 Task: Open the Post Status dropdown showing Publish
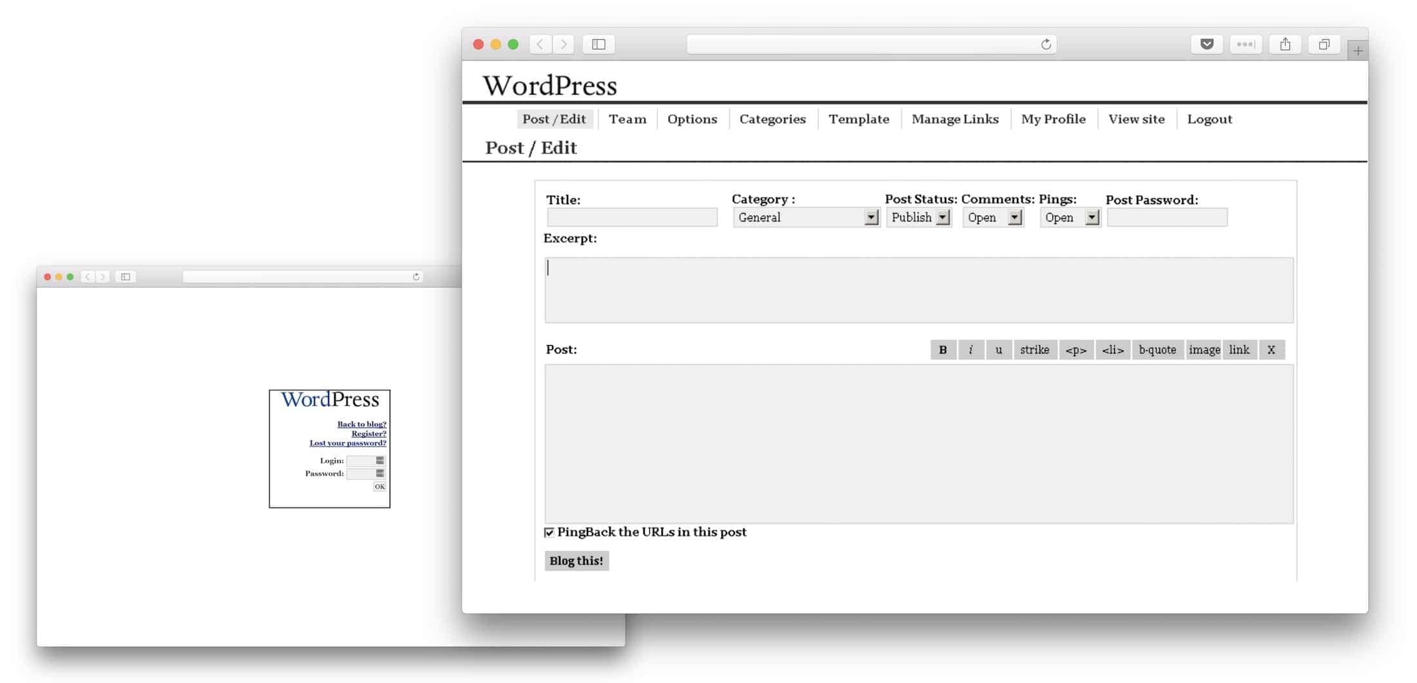point(919,218)
